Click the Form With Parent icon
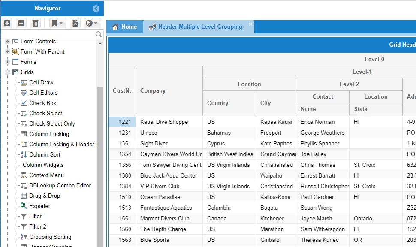This screenshot has height=247, width=416. point(15,52)
